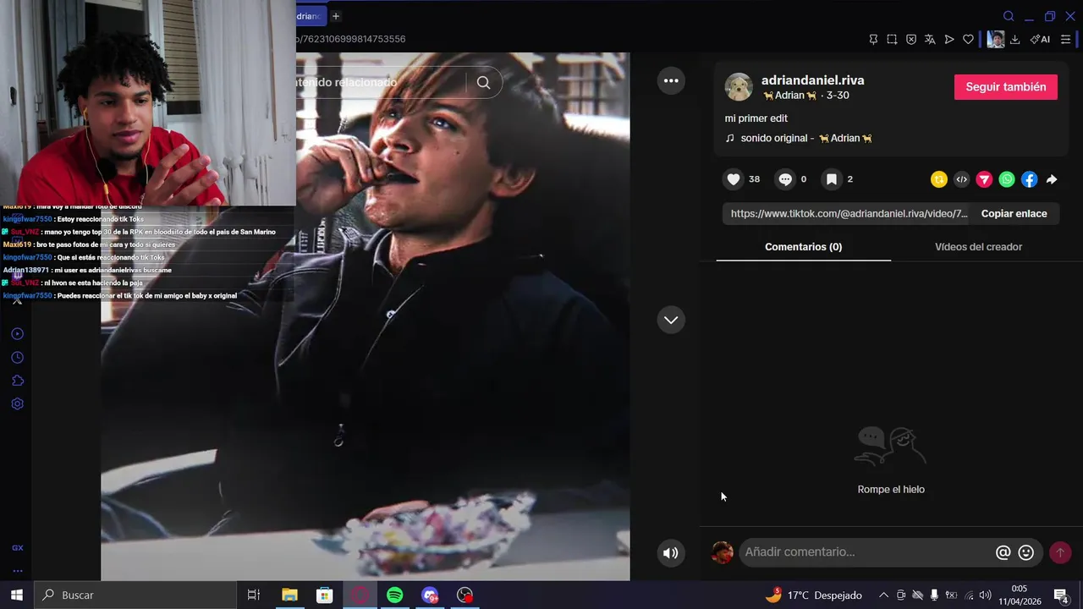Open adriandaniel.riva profile name link

coord(812,80)
